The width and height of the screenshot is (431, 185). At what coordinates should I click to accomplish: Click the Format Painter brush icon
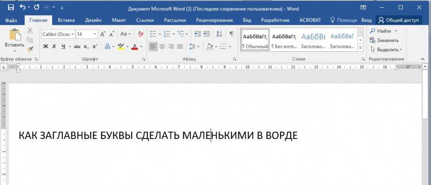pyautogui.click(x=30, y=49)
